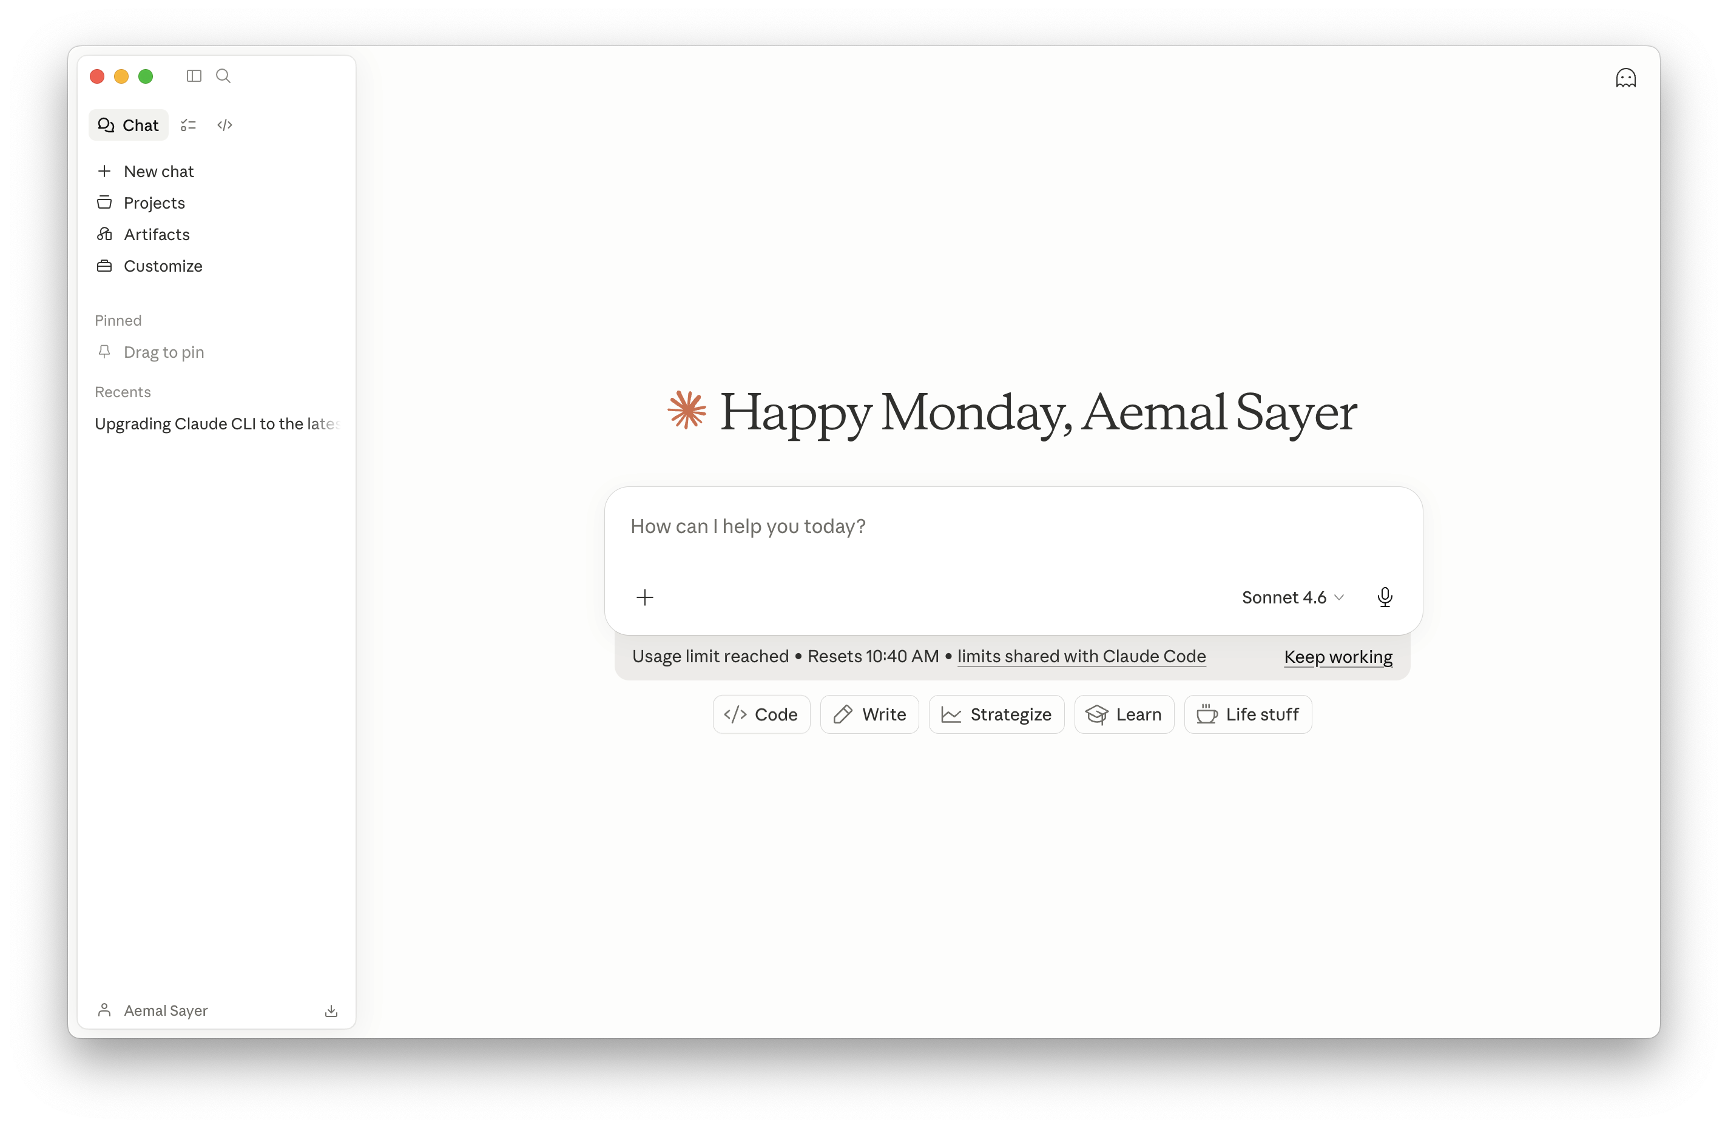Choose the Strategize suggestion chip

(x=996, y=714)
